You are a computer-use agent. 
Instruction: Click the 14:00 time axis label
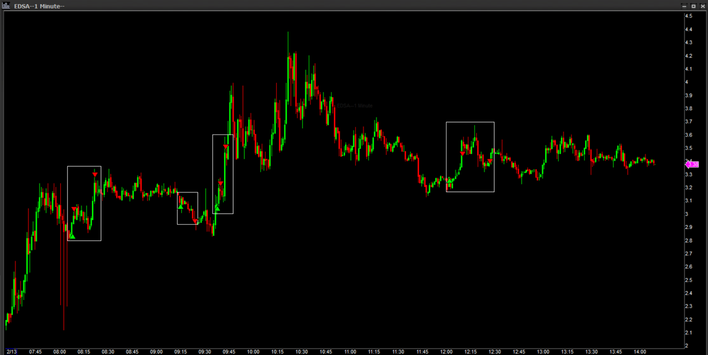click(x=640, y=351)
